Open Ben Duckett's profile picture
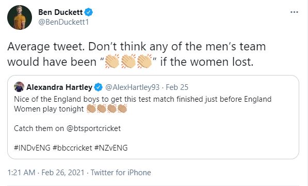The height and width of the screenshot is (186, 308). tap(20, 17)
